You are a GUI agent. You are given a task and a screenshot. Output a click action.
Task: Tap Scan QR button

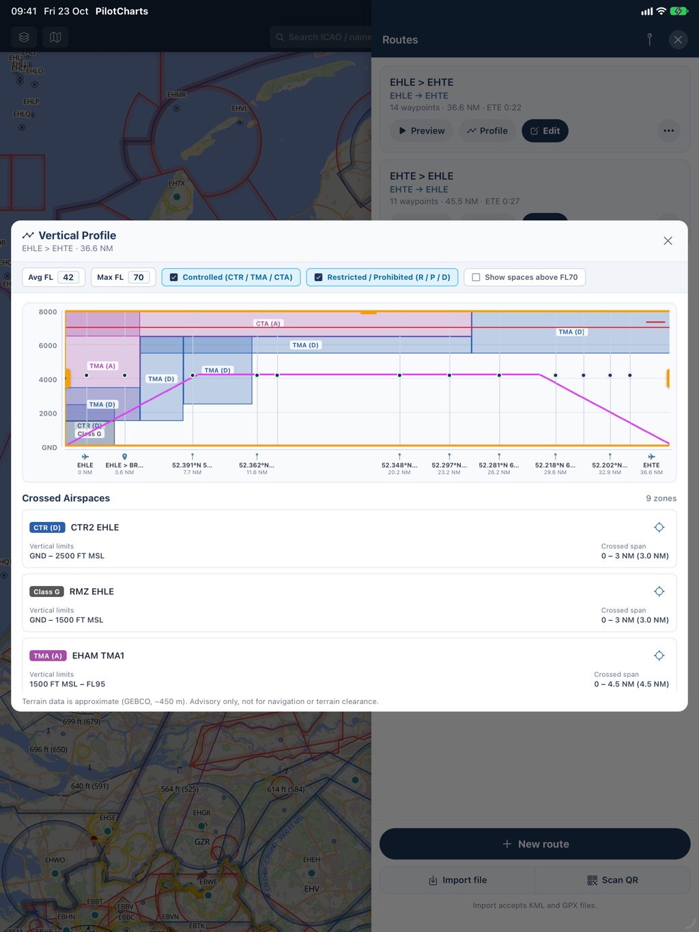[613, 880]
